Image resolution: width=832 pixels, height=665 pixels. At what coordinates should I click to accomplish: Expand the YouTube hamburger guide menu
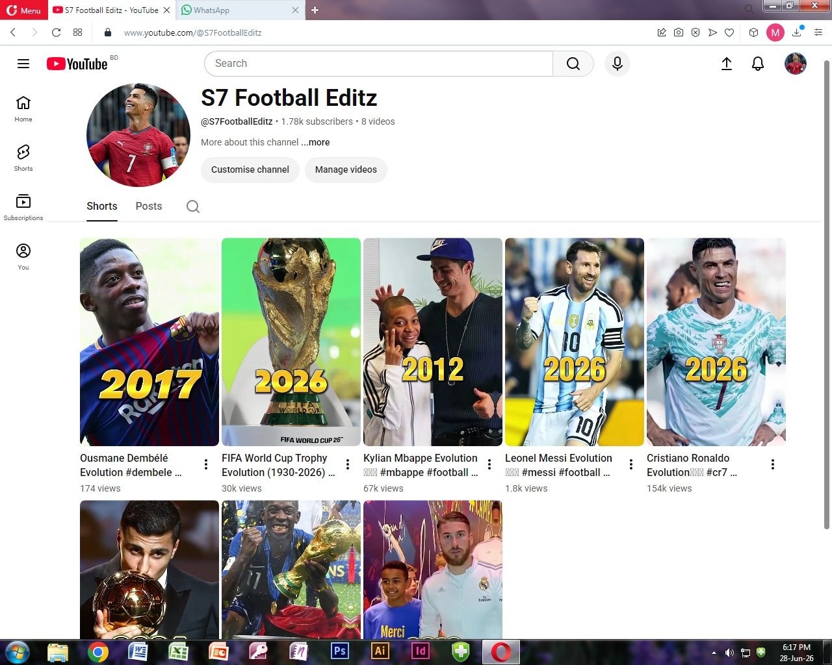(x=23, y=64)
